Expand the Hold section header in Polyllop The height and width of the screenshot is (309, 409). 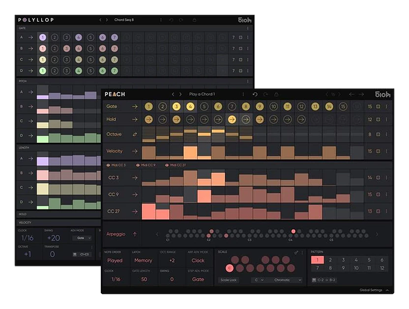58,214
